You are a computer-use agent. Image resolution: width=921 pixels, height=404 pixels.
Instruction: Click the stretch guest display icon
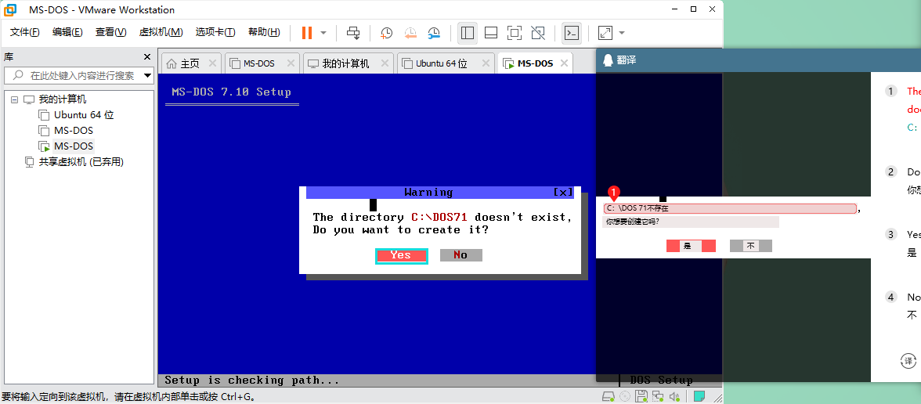point(605,33)
